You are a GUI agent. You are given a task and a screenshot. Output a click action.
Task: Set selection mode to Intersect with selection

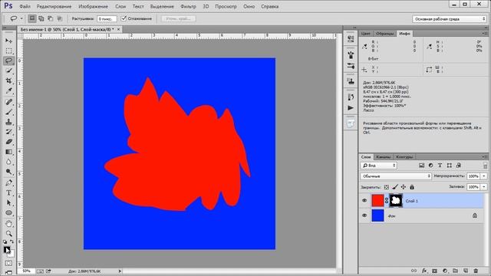click(59, 18)
